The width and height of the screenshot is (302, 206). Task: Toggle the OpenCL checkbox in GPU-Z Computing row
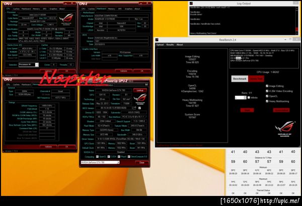click(x=97, y=157)
